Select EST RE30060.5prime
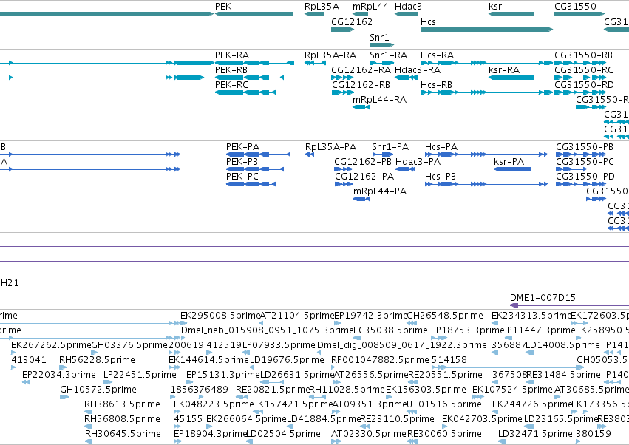Screen dimensions: 629x445 coord(412,442)
